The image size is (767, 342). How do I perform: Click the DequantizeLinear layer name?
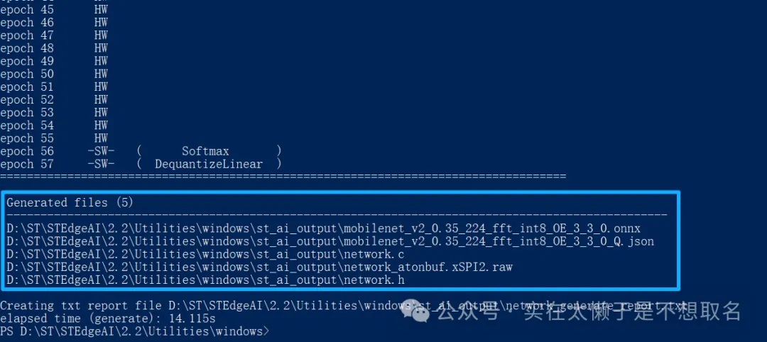[x=208, y=164]
